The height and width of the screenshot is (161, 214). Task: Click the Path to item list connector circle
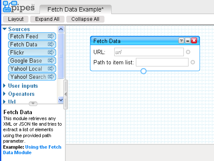[193, 62]
